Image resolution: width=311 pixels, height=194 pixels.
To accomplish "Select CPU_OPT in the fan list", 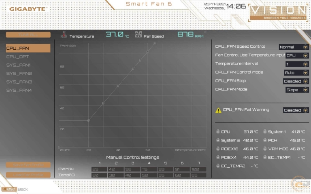I will [18, 57].
